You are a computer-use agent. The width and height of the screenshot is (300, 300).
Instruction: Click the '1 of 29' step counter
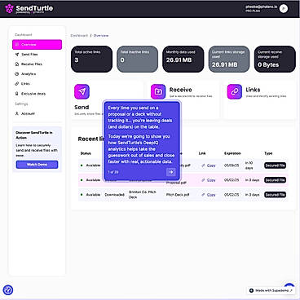tap(113, 172)
